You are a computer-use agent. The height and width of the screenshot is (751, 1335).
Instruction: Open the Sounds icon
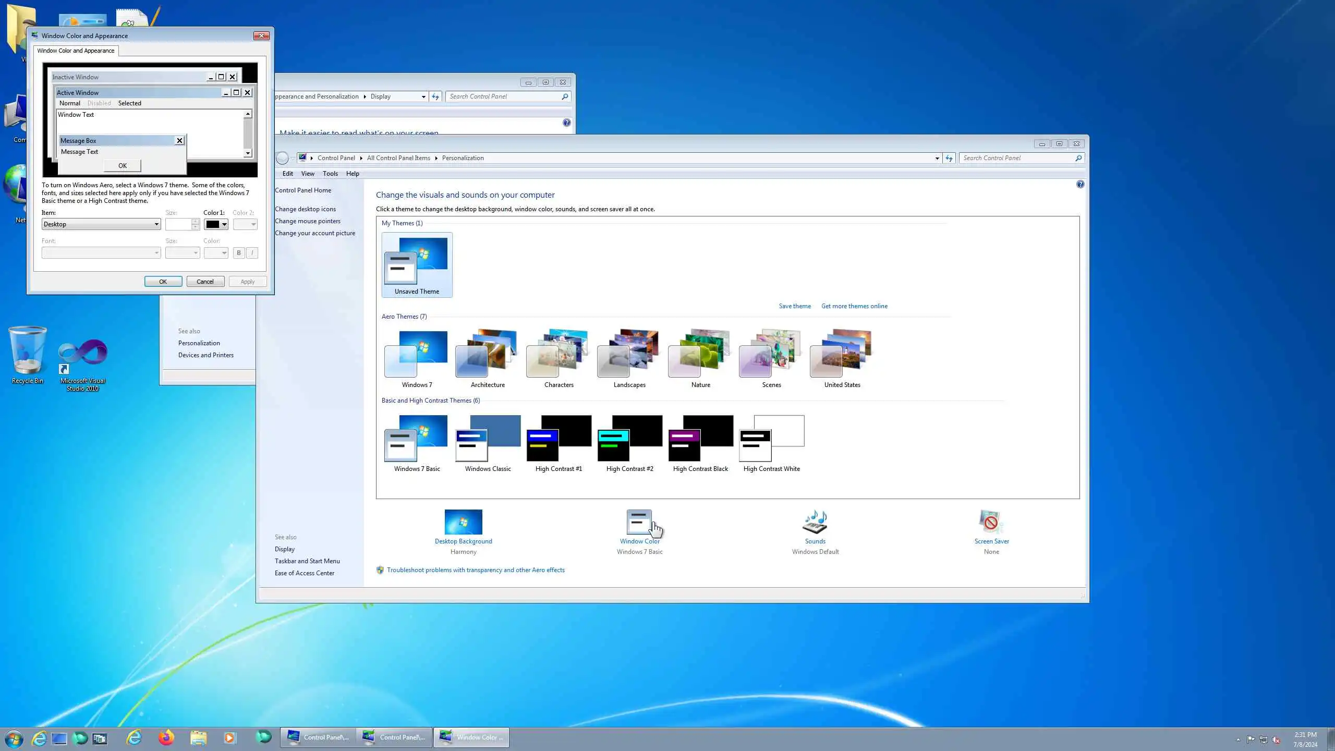point(815,523)
